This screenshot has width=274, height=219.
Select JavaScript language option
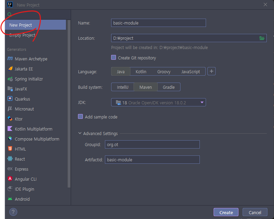coord(190,71)
